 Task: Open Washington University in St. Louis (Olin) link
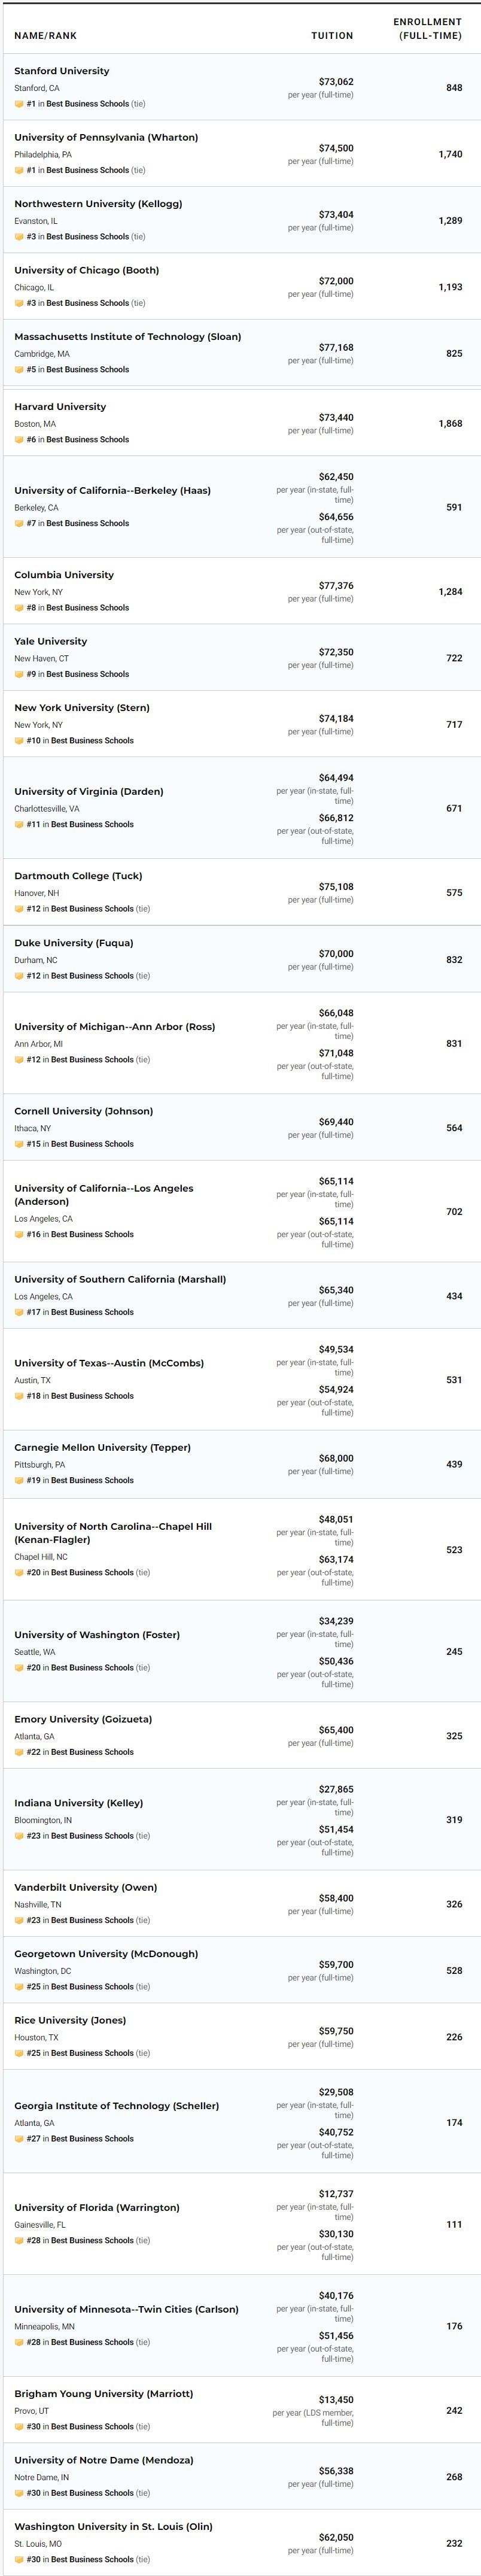[113, 2527]
